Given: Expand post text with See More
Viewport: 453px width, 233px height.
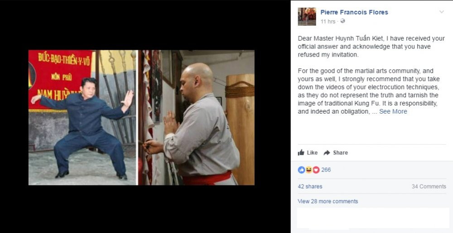Looking at the screenshot, I should coord(393,111).
